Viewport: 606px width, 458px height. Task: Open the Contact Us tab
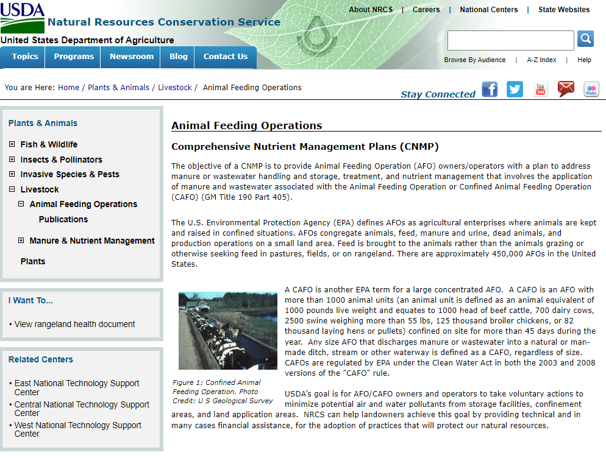[226, 57]
